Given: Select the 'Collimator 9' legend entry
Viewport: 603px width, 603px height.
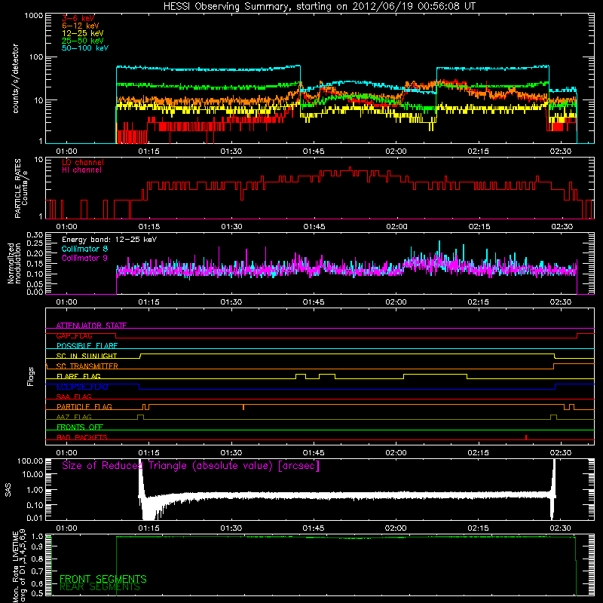Looking at the screenshot, I should click(84, 258).
